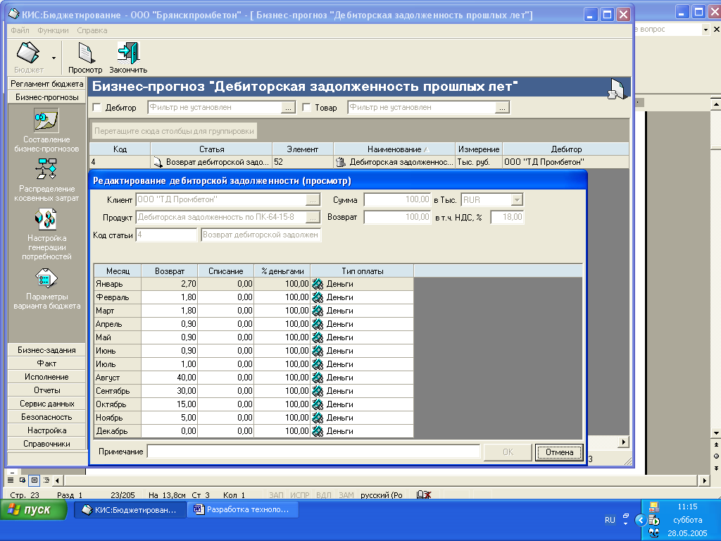Open Параметры варианта бюджета icon
This screenshot has width=721, height=541.
(x=46, y=278)
